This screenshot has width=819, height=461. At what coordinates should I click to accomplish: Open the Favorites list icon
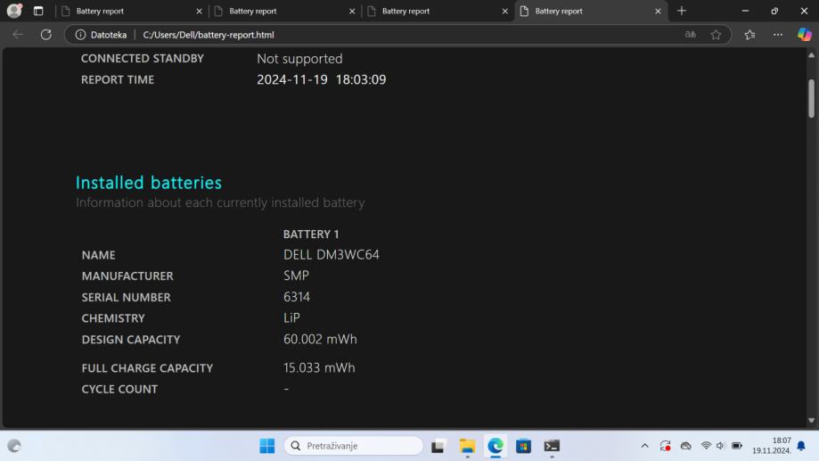click(750, 35)
